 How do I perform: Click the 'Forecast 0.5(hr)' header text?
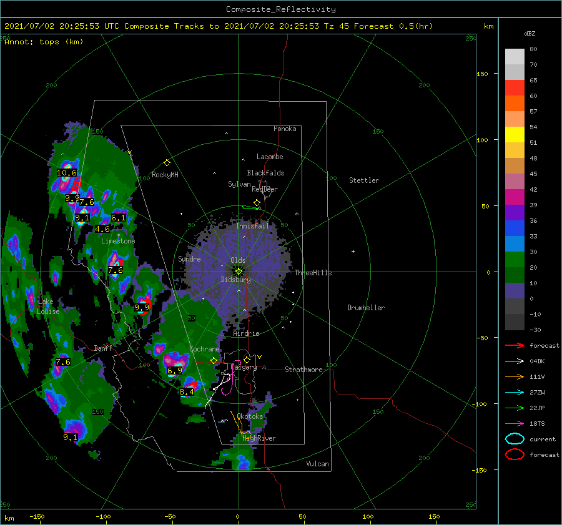tap(393, 26)
